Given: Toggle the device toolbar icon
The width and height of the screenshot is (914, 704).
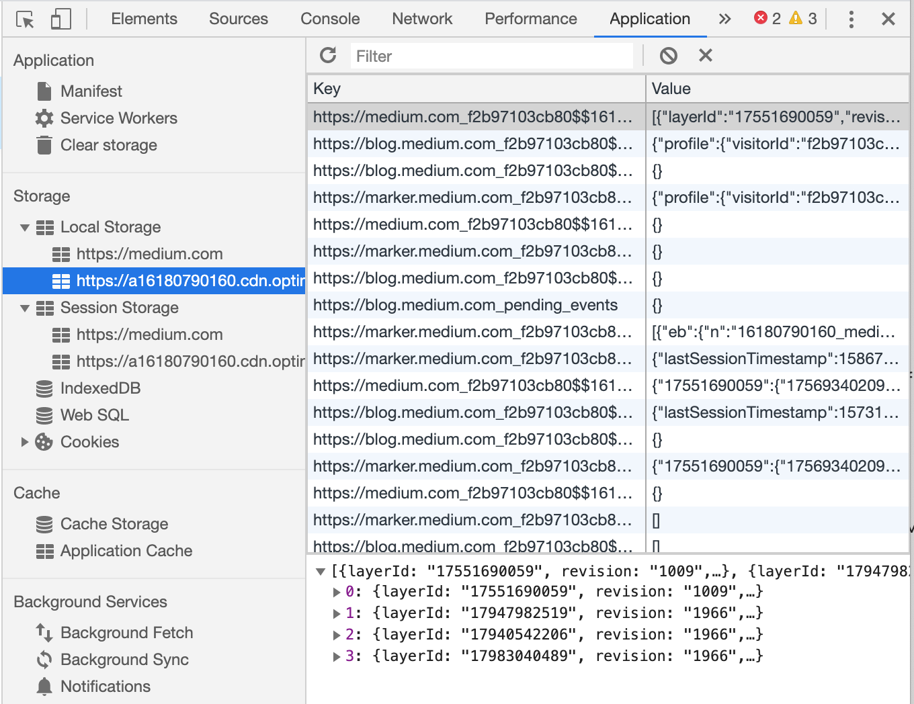Looking at the screenshot, I should [x=61, y=19].
